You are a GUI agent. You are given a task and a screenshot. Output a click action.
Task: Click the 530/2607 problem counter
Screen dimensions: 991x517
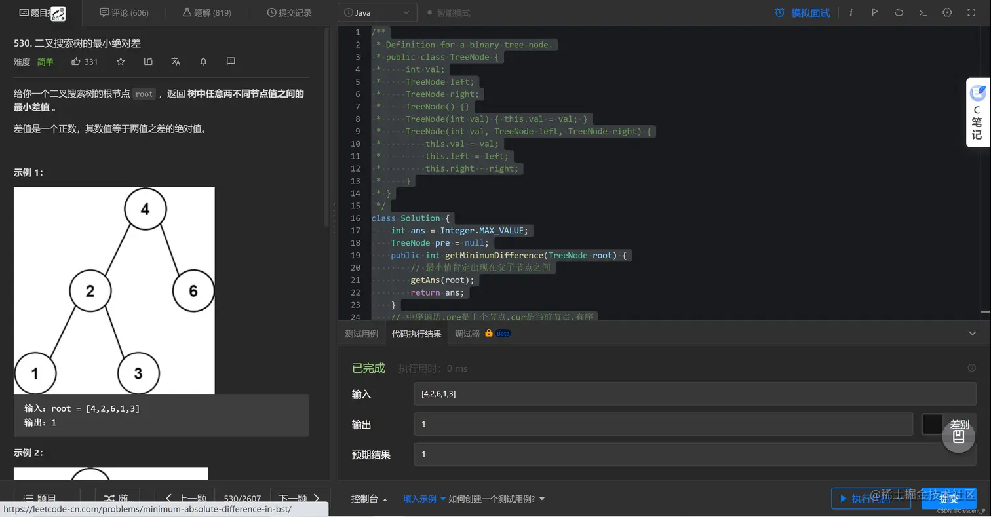243,499
